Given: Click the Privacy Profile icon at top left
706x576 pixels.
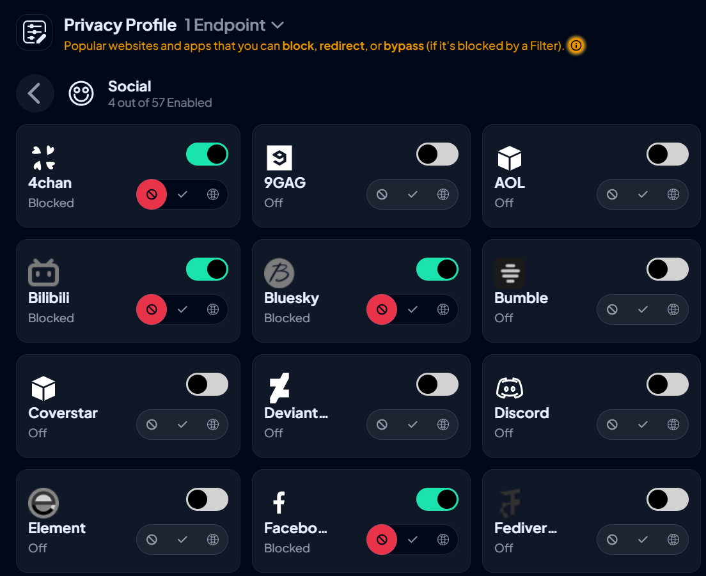Looking at the screenshot, I should (x=34, y=31).
